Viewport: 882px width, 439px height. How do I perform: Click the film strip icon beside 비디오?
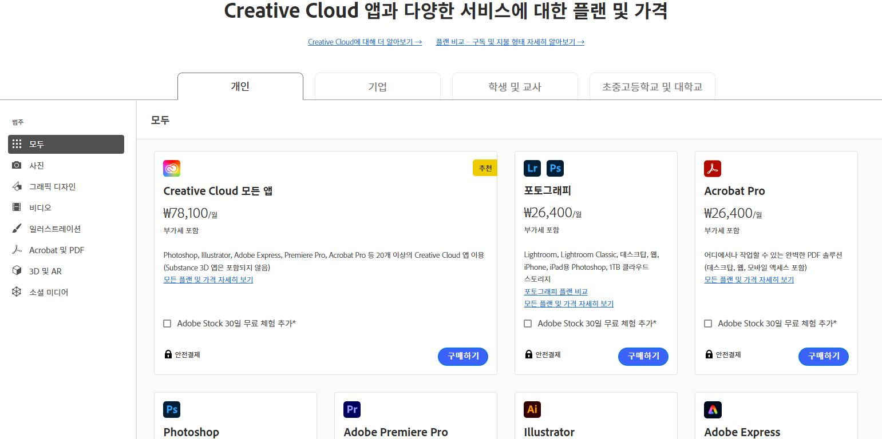17,207
